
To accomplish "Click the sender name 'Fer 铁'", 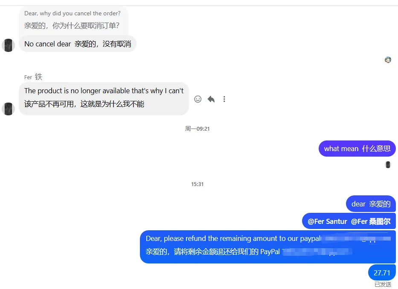I will coord(33,77).
